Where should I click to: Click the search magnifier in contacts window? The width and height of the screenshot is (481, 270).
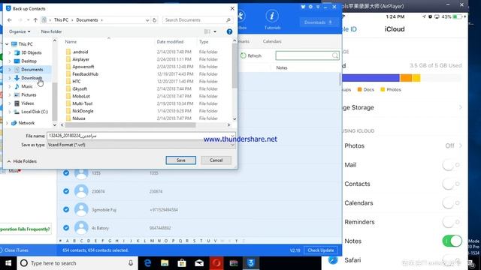coord(335,55)
